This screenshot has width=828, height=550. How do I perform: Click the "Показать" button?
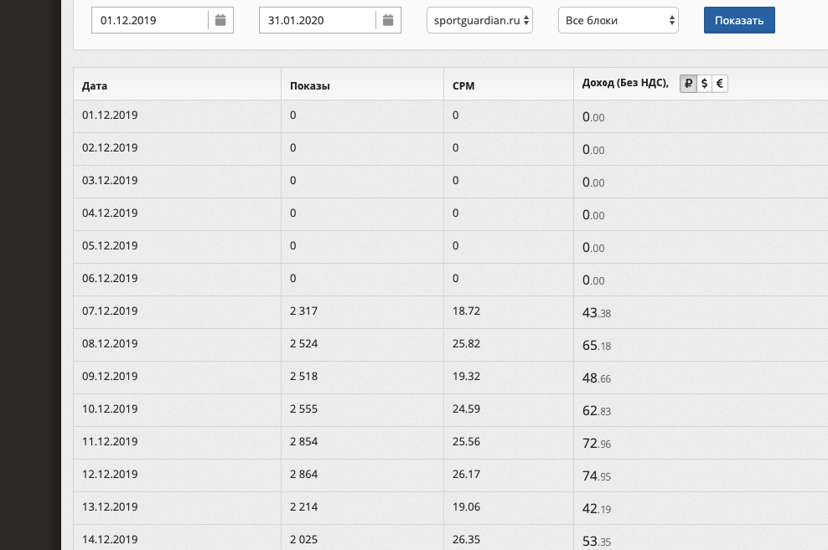coord(739,20)
